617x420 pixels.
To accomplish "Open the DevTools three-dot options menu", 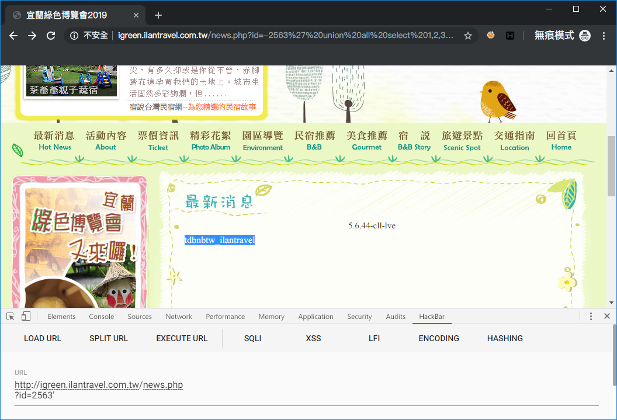I will 591,316.
